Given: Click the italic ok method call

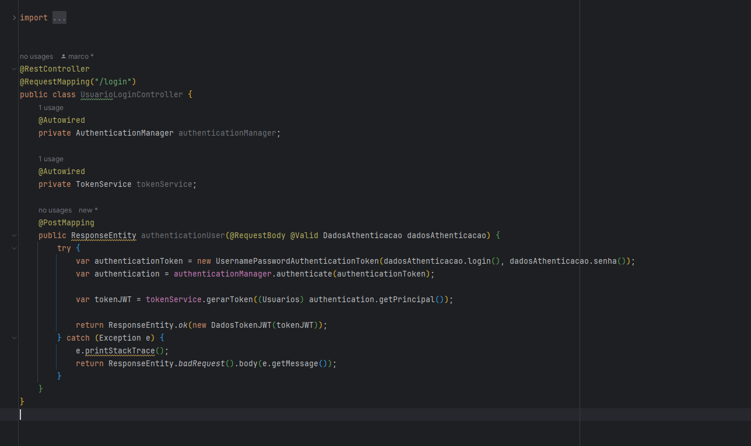Looking at the screenshot, I should click(x=183, y=325).
